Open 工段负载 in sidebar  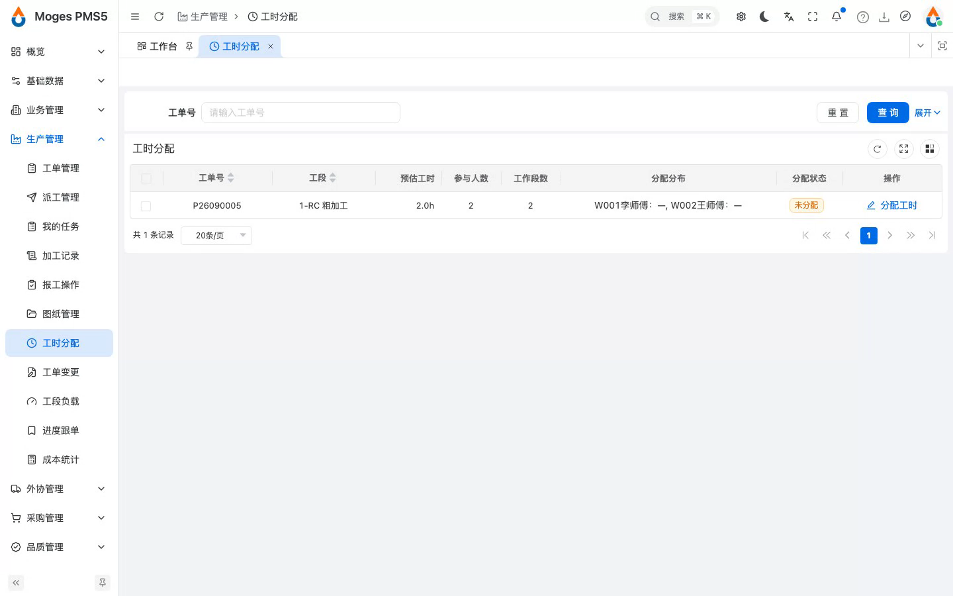[59, 401]
